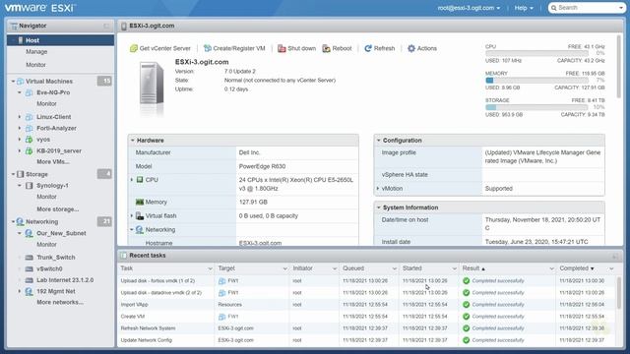Click the Hardware Memory icon
This screenshot has width=630, height=354.
click(140, 202)
